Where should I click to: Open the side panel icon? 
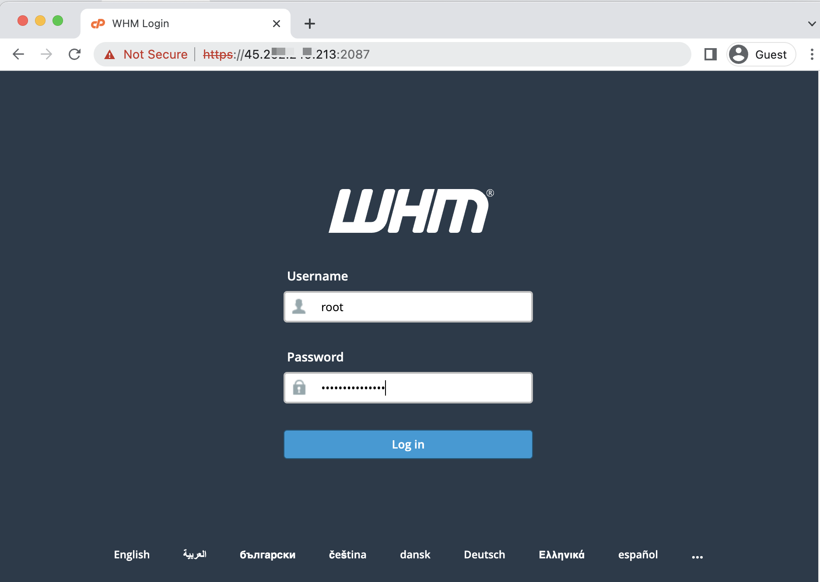711,54
